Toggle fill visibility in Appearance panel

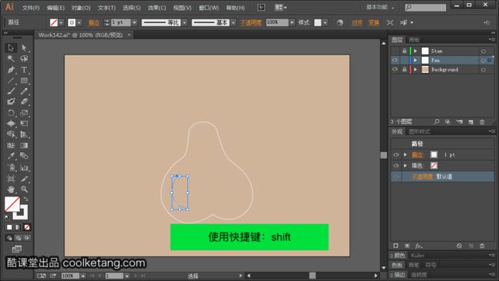(396, 166)
